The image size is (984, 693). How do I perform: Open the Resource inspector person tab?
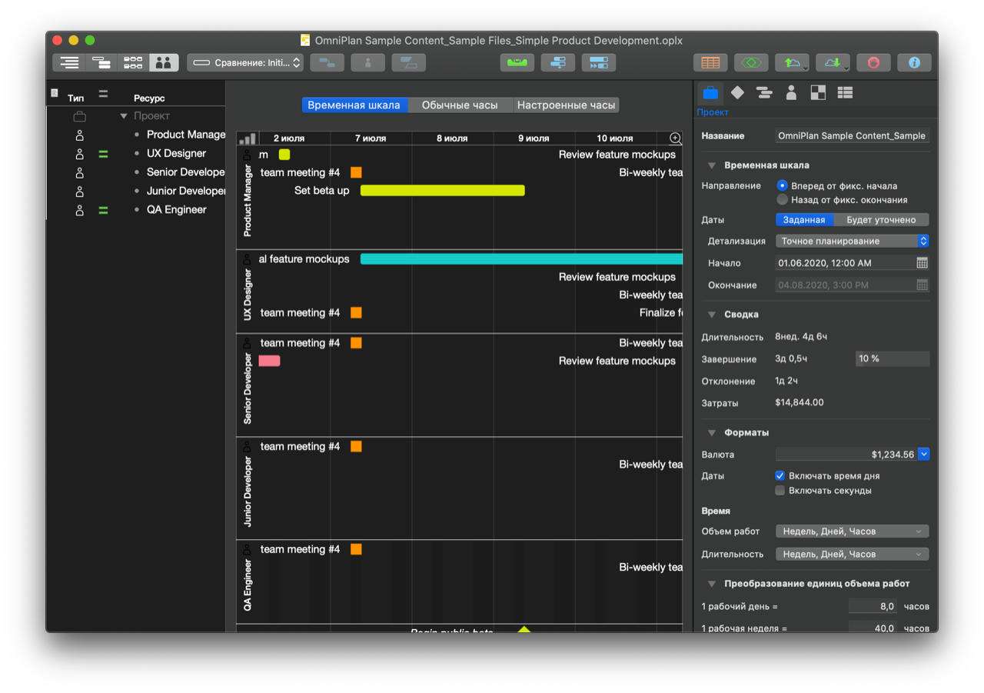tap(791, 93)
